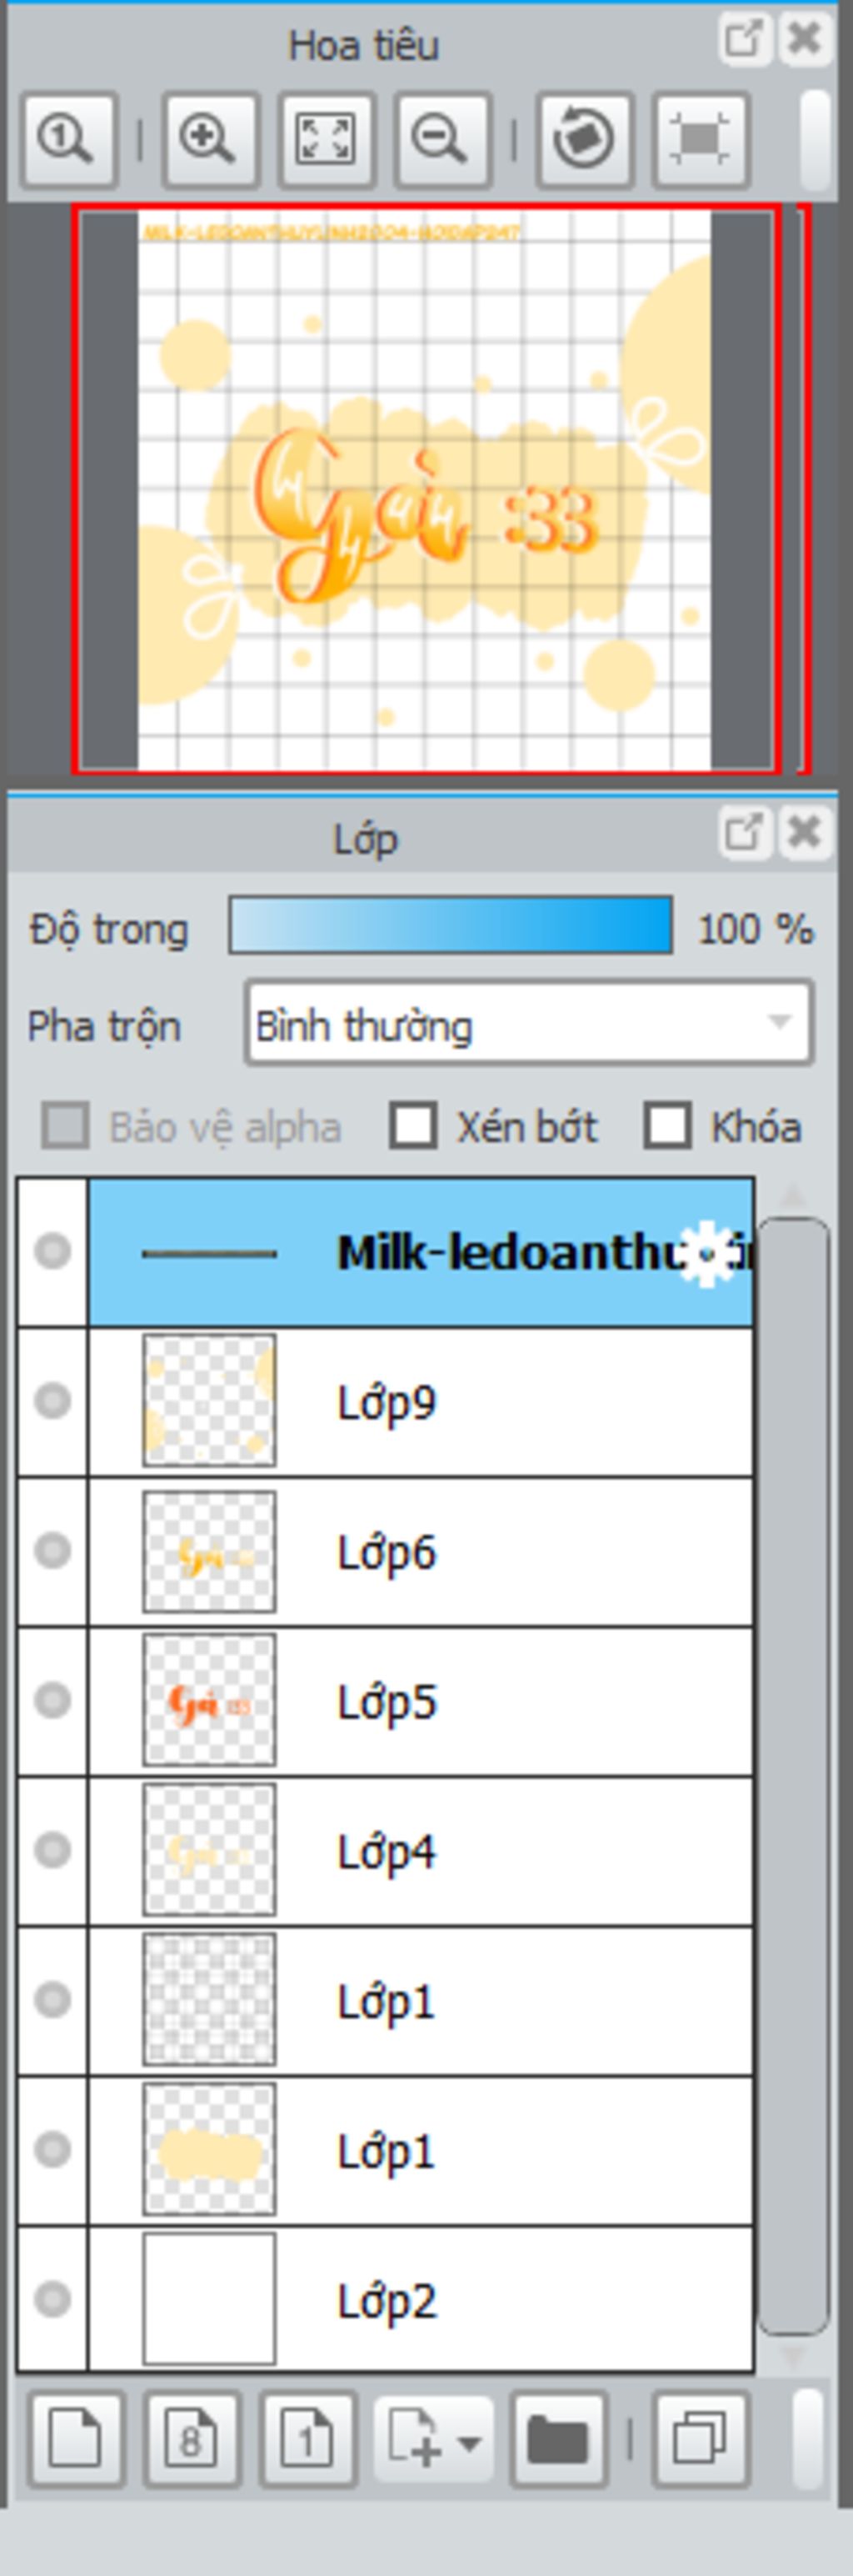Image resolution: width=853 pixels, height=2576 pixels.
Task: Duplicate the selected layer
Action: 701,2439
